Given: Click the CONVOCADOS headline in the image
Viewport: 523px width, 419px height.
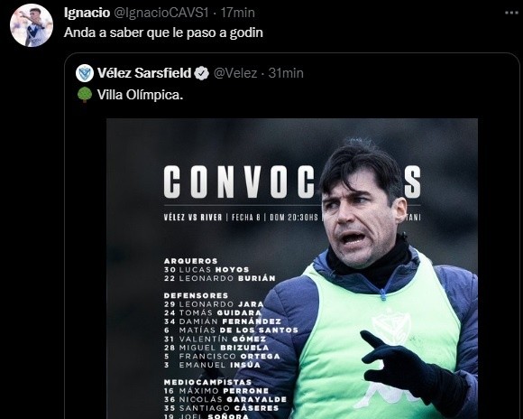Looking at the screenshot, I should [292, 182].
